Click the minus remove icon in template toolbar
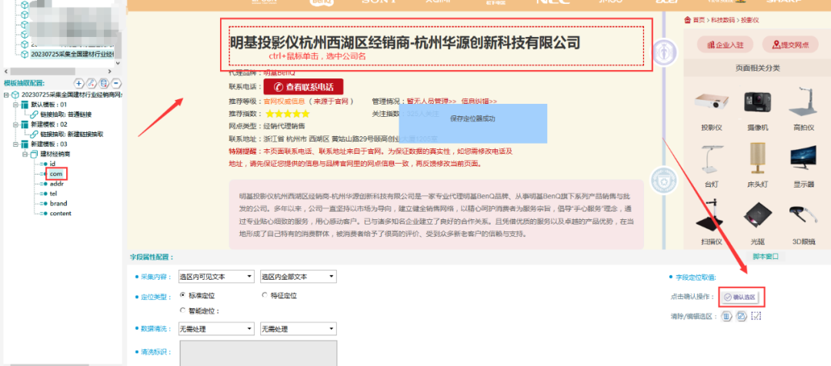The height and width of the screenshot is (366, 831). point(117,83)
